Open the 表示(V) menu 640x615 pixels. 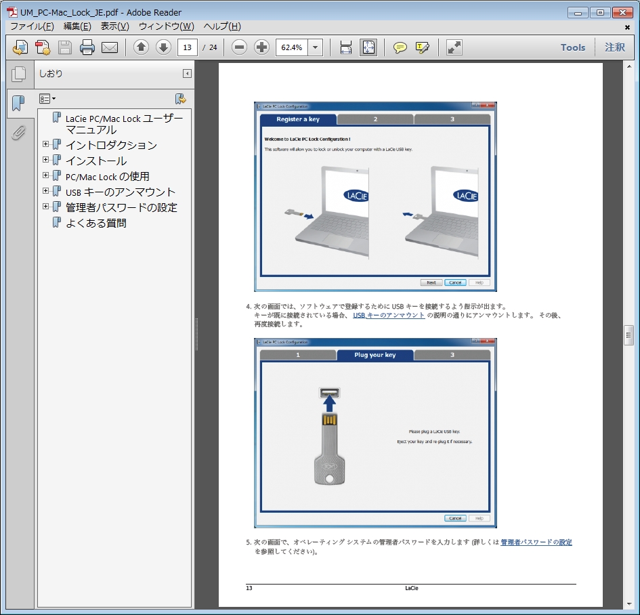point(114,26)
